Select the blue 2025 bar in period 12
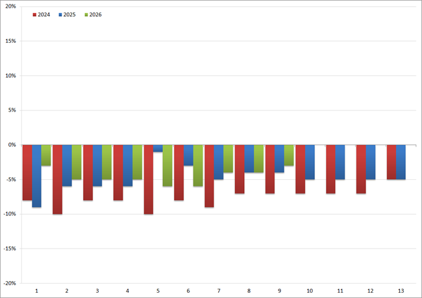 pos(371,162)
